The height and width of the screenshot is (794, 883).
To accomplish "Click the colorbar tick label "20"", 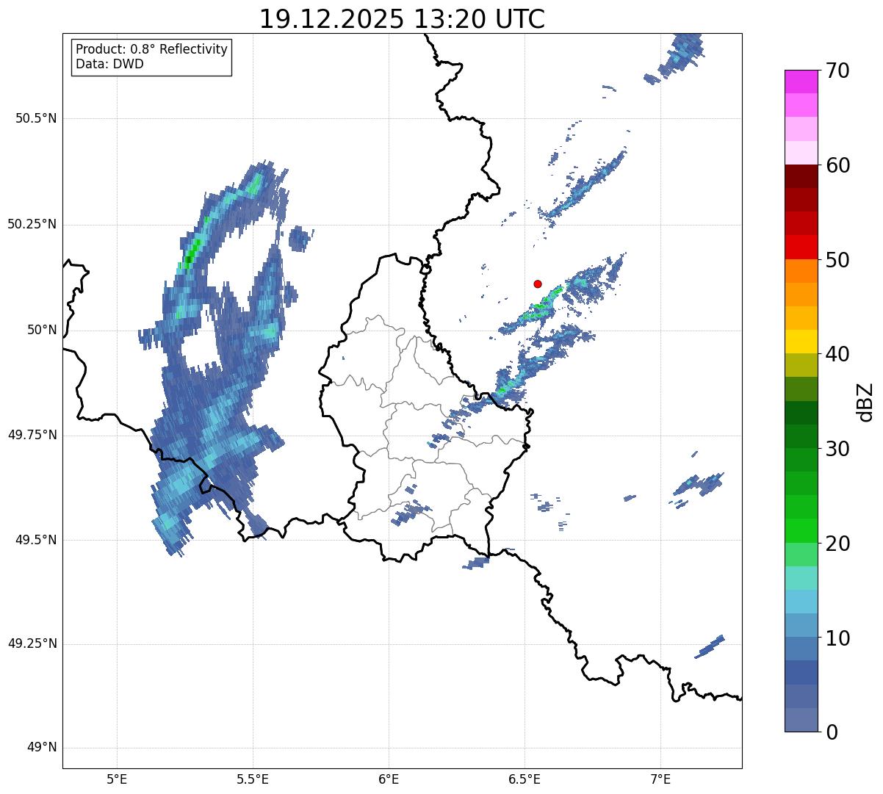I will (x=837, y=544).
